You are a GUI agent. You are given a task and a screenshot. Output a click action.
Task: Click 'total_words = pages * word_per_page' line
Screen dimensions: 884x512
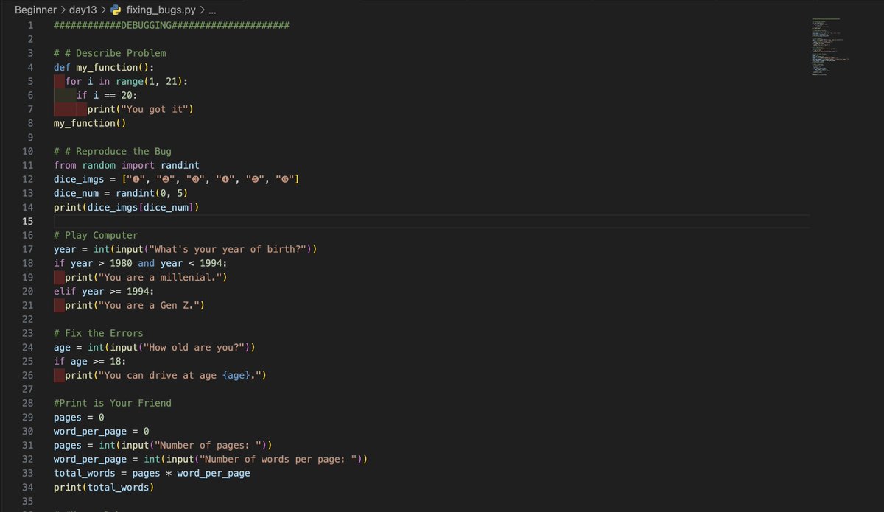click(152, 473)
